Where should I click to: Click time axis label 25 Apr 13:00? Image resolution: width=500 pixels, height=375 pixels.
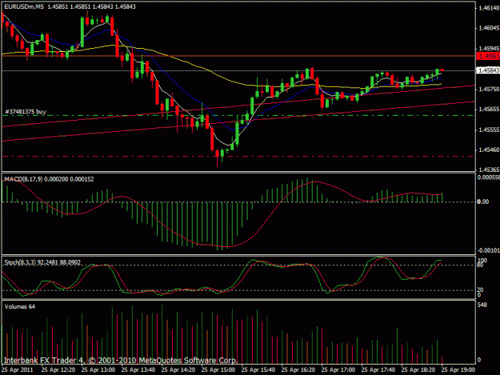click(98, 370)
